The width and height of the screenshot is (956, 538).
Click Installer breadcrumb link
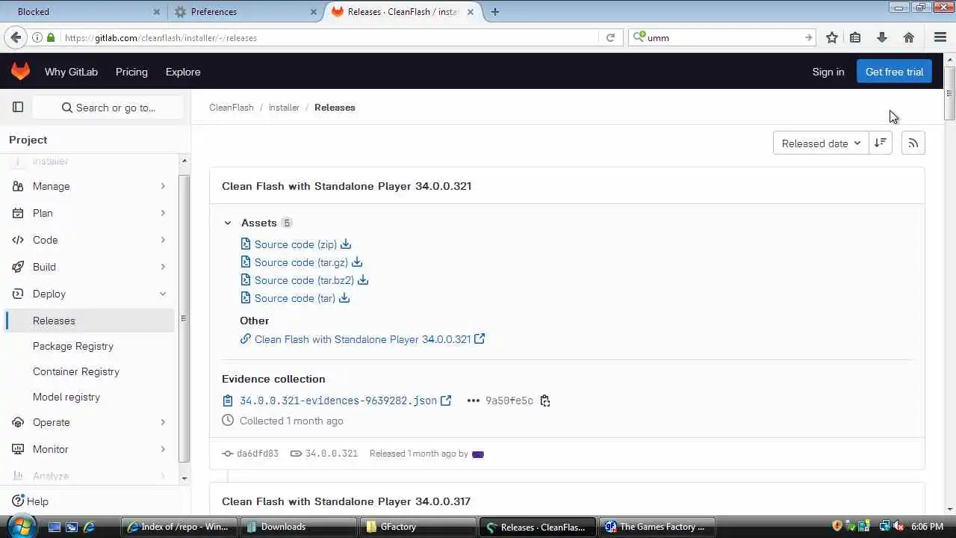tap(284, 108)
